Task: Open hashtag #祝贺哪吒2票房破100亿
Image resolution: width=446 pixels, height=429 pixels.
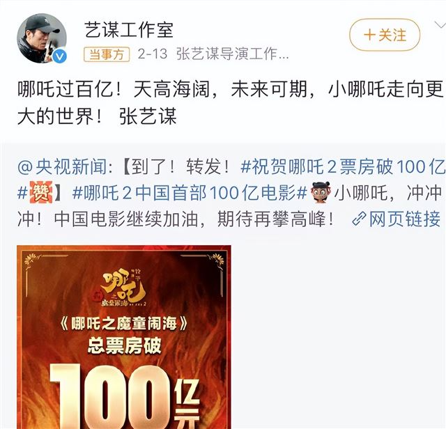Action: (343, 166)
